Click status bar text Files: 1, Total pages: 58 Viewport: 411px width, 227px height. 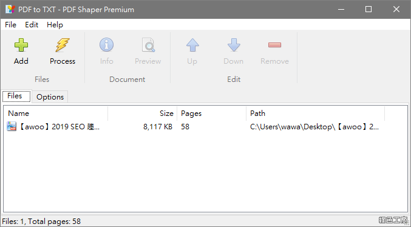coord(41,222)
